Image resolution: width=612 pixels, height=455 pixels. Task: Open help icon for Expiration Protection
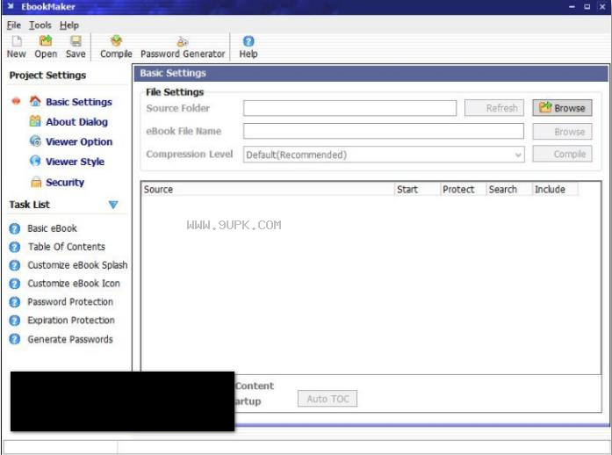tap(15, 321)
